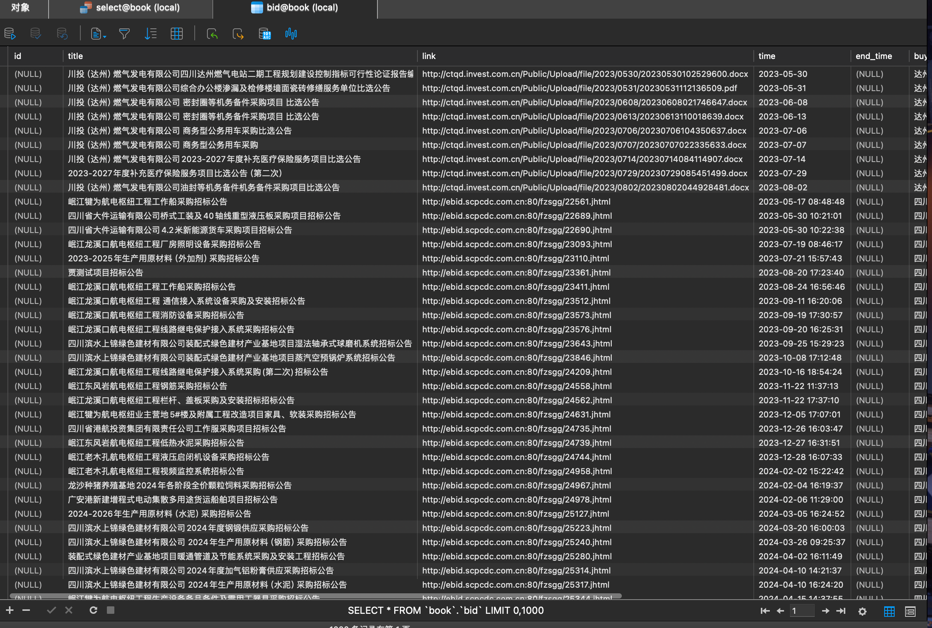Click the export data icon
932x628 pixels.
tap(238, 34)
